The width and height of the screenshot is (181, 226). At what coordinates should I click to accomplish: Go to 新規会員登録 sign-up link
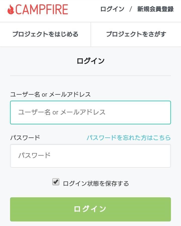155,9
